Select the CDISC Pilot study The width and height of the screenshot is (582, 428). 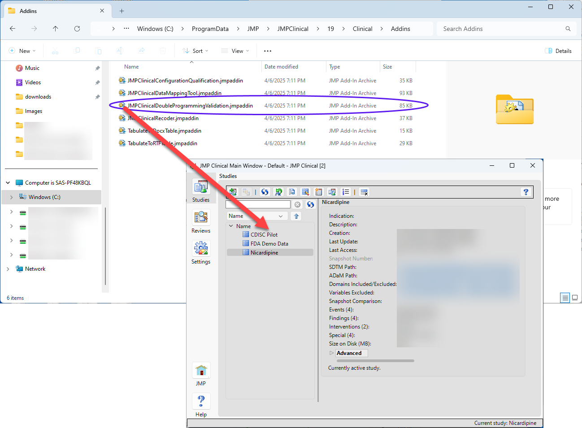pyautogui.click(x=264, y=235)
